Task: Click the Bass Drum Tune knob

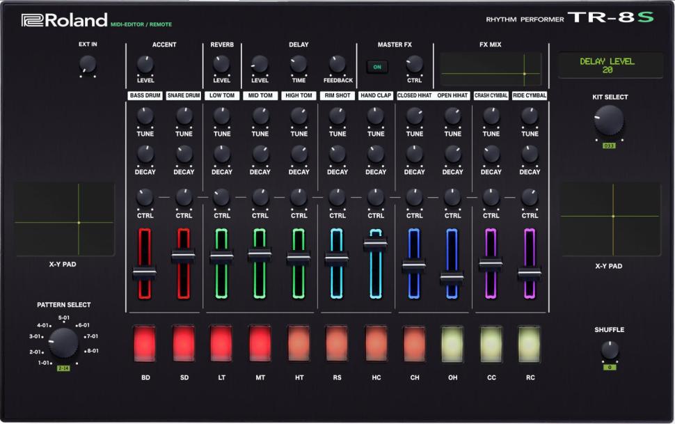Action: click(x=145, y=116)
